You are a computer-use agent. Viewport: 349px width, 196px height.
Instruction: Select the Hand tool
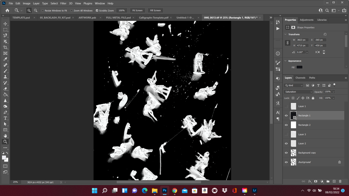point(5,136)
